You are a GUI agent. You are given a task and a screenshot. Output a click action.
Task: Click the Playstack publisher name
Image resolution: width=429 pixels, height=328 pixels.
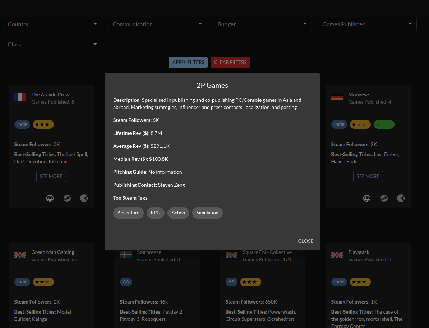tap(359, 252)
